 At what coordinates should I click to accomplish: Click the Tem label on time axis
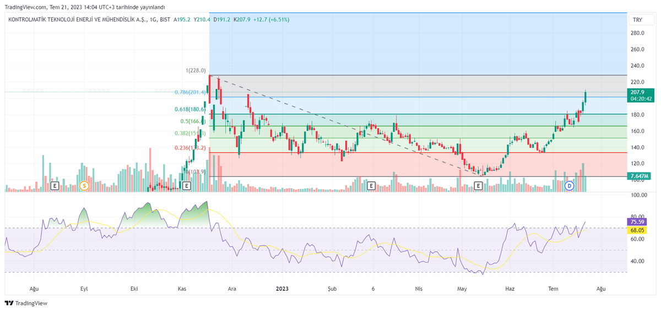[554, 288]
